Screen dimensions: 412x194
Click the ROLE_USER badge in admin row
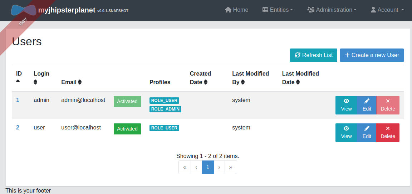[x=164, y=101]
